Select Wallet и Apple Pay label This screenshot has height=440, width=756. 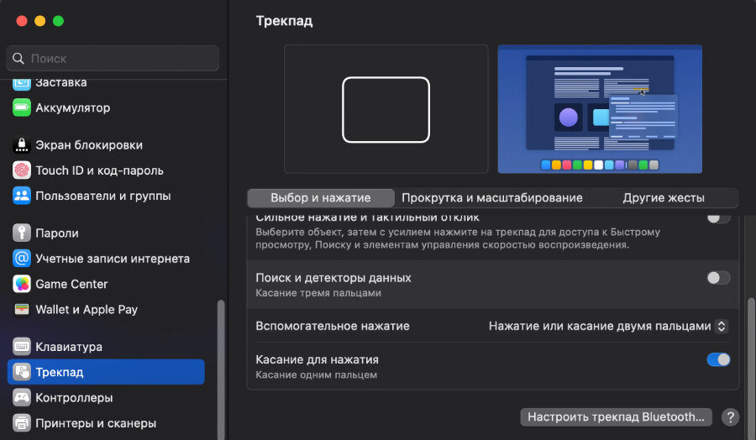coord(87,310)
